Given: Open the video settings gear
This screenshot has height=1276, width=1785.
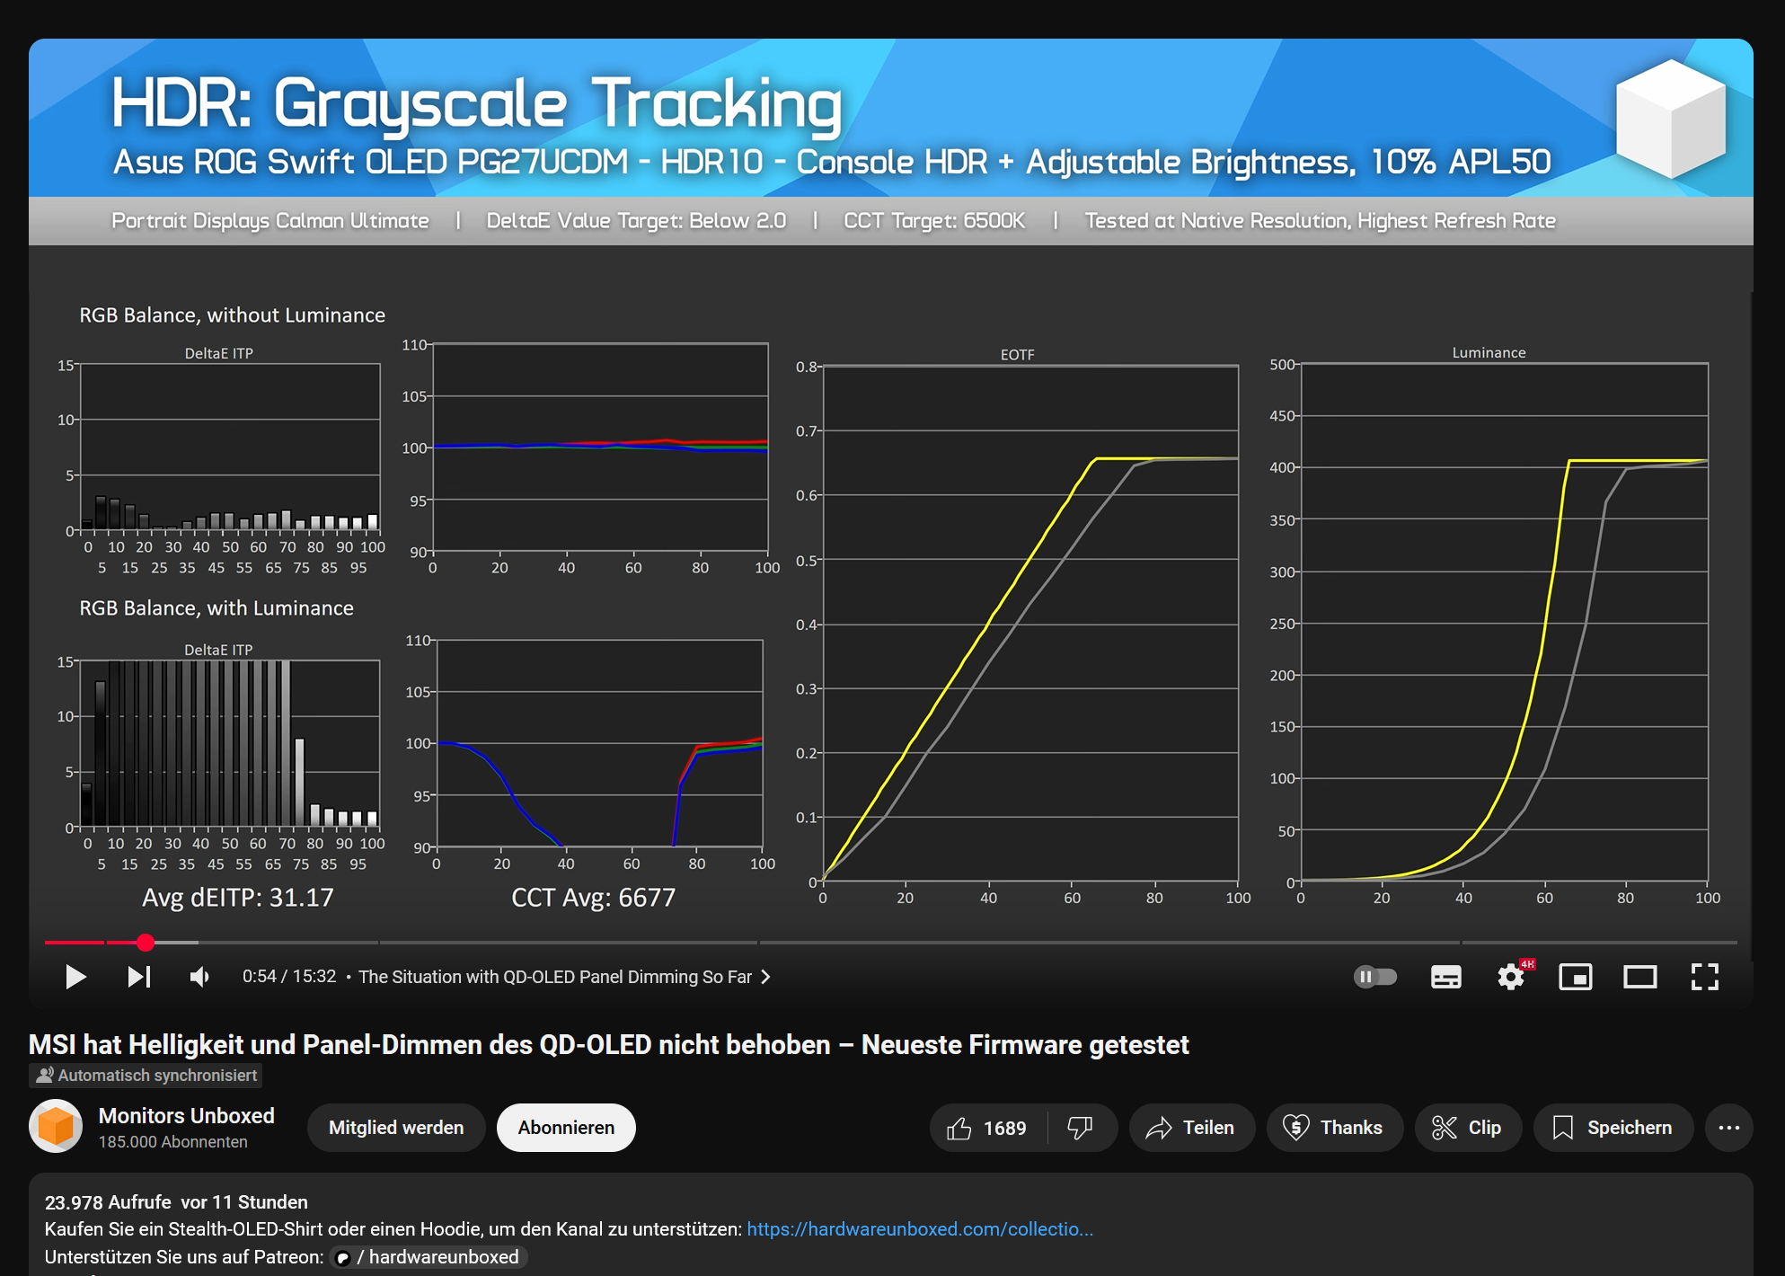Looking at the screenshot, I should point(1511,977).
